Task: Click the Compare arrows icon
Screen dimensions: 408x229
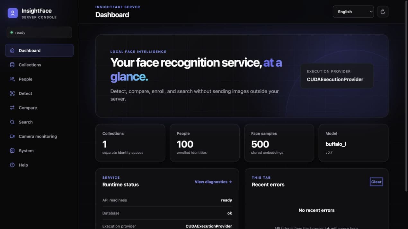Action: click(x=12, y=108)
